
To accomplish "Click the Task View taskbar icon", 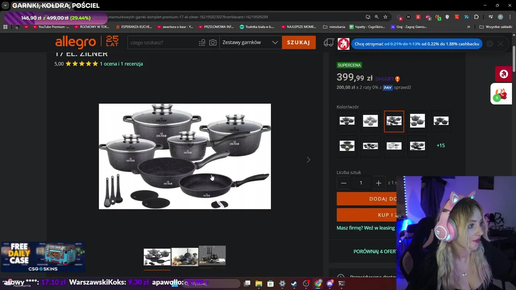I will pos(247,284).
